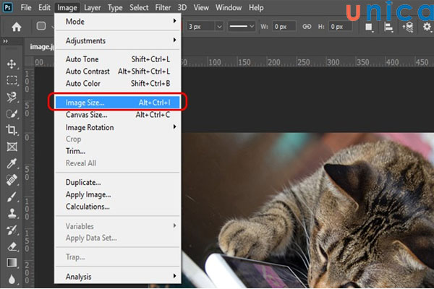Select the Move tool

[12, 64]
